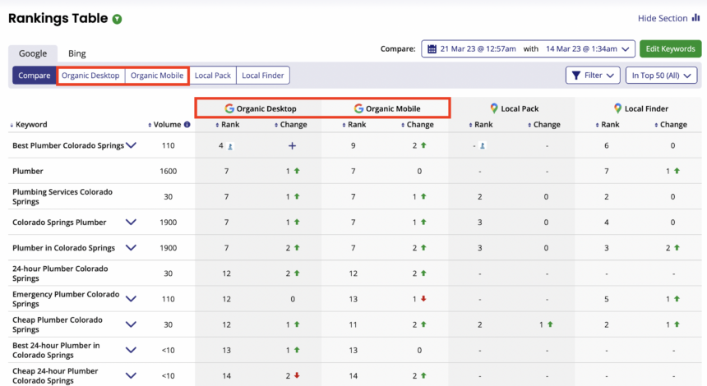This screenshot has height=386, width=707.
Task: Click the map pin icon beside Local Pack header
Action: [x=493, y=108]
